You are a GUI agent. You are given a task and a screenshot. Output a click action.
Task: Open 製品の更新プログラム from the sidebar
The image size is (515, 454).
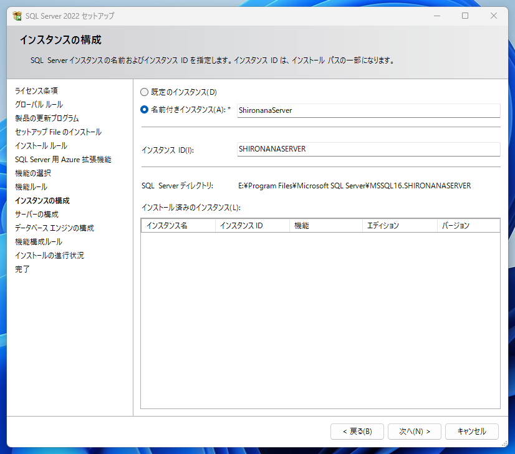click(46, 118)
